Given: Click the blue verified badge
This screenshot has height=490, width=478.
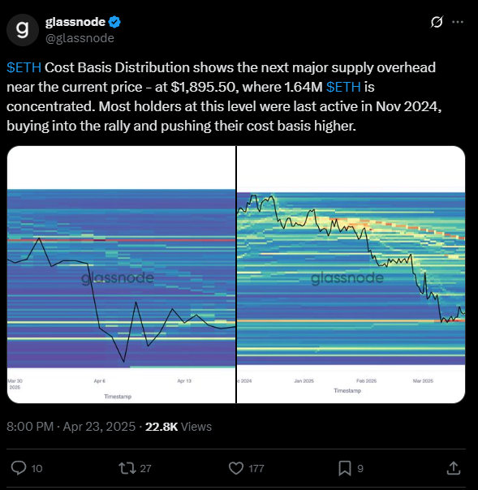Looking at the screenshot, I should tap(114, 22).
